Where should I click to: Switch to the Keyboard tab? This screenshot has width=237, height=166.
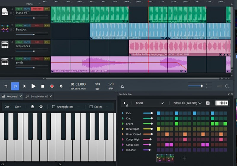click(x=12, y=96)
